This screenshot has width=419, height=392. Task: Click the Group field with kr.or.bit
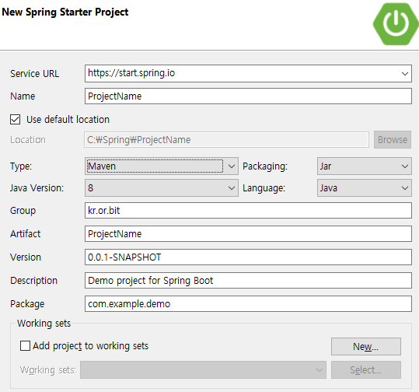click(248, 211)
